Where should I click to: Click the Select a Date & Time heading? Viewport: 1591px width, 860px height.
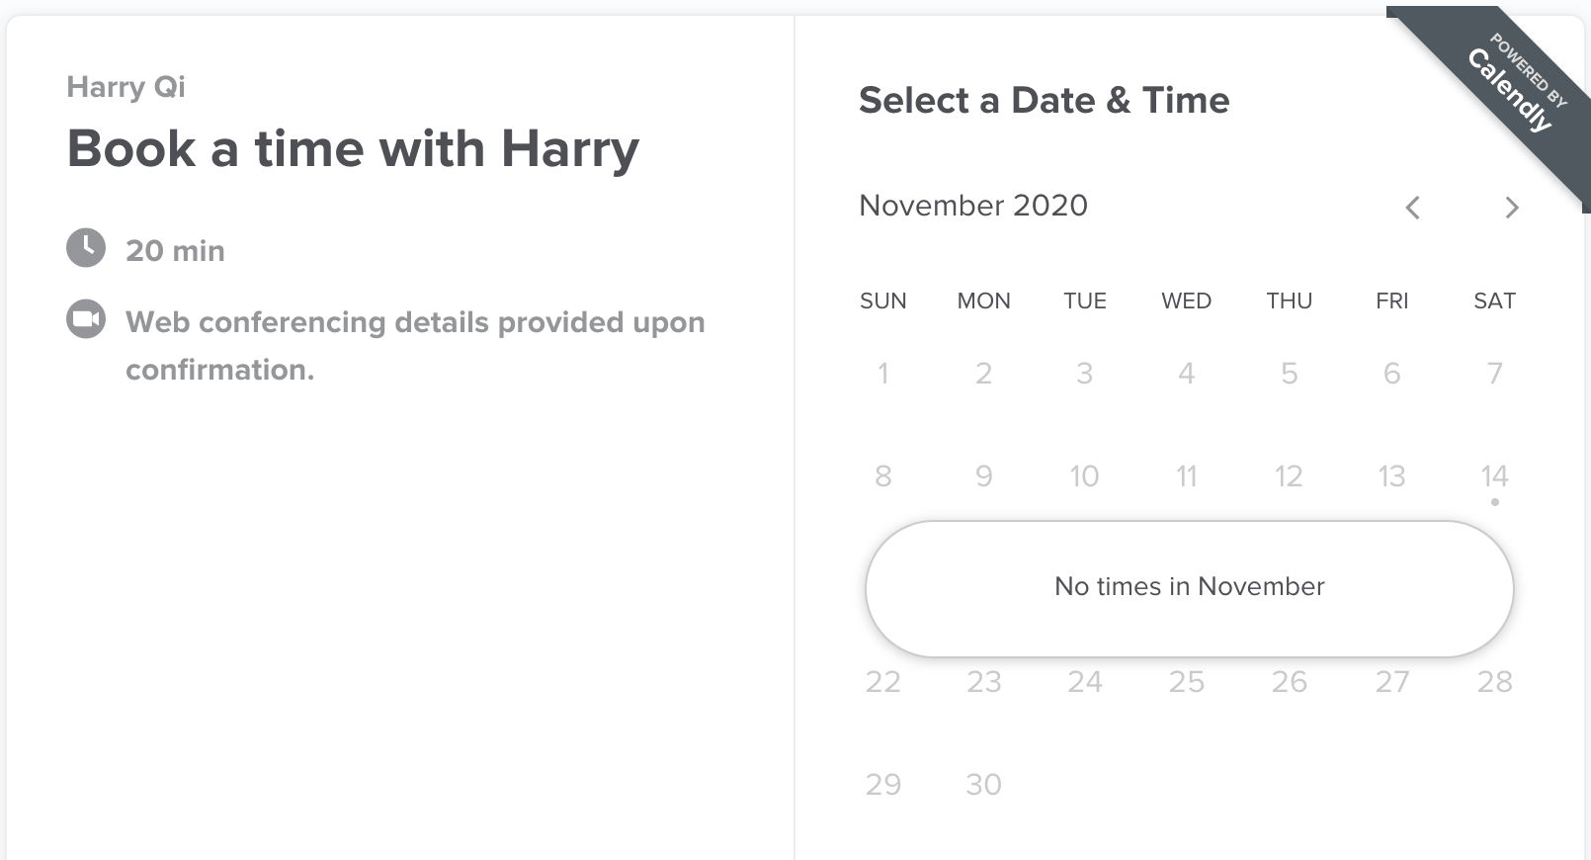click(1046, 100)
